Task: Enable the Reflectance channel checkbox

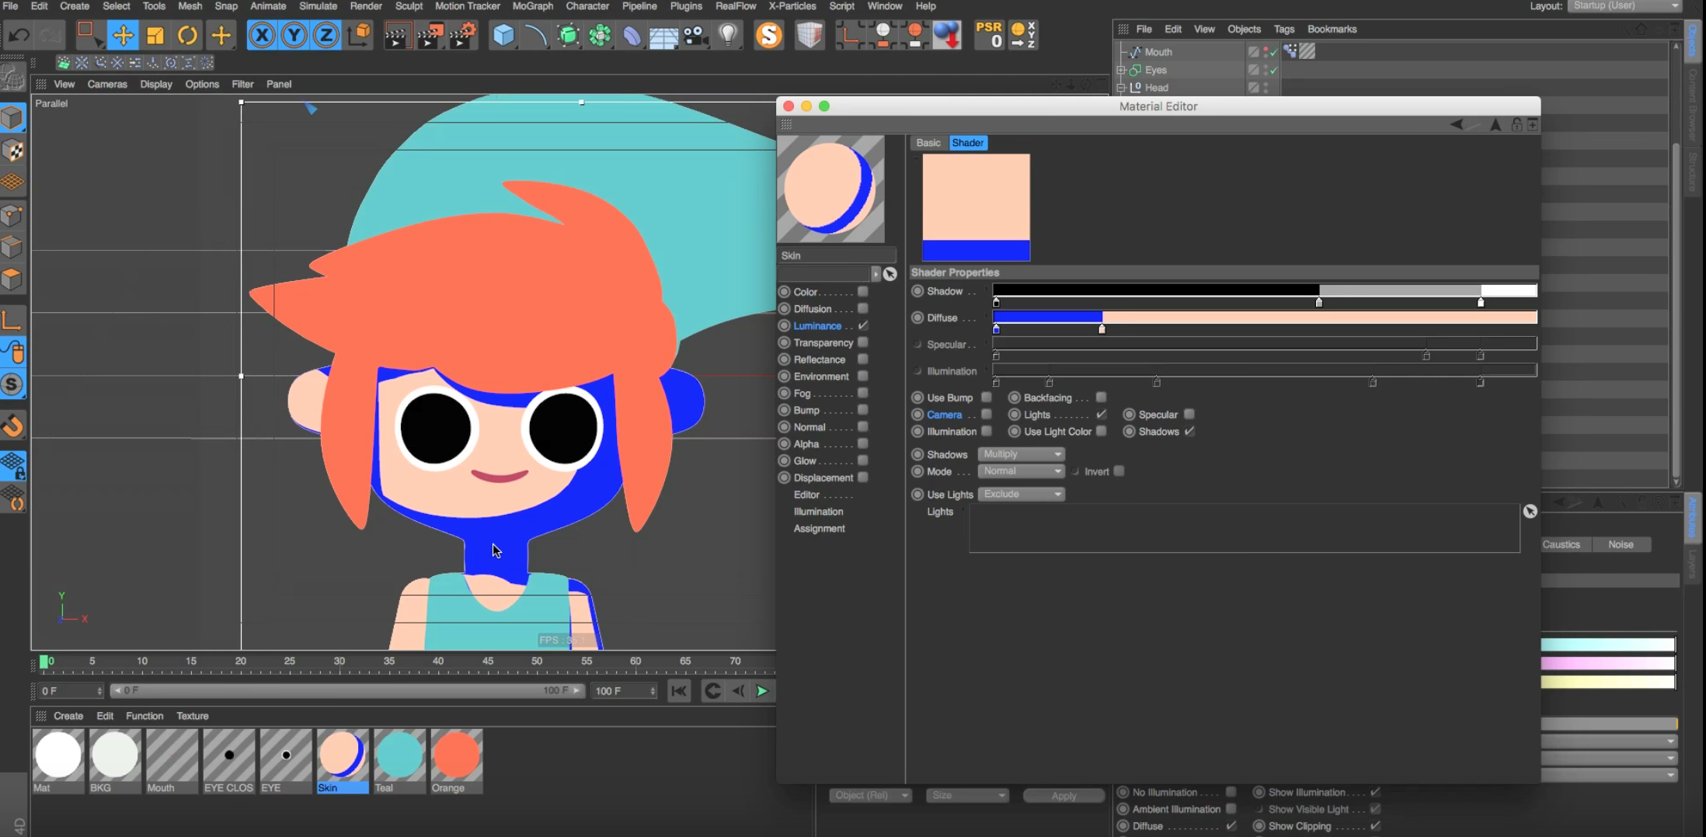Action: pos(862,359)
